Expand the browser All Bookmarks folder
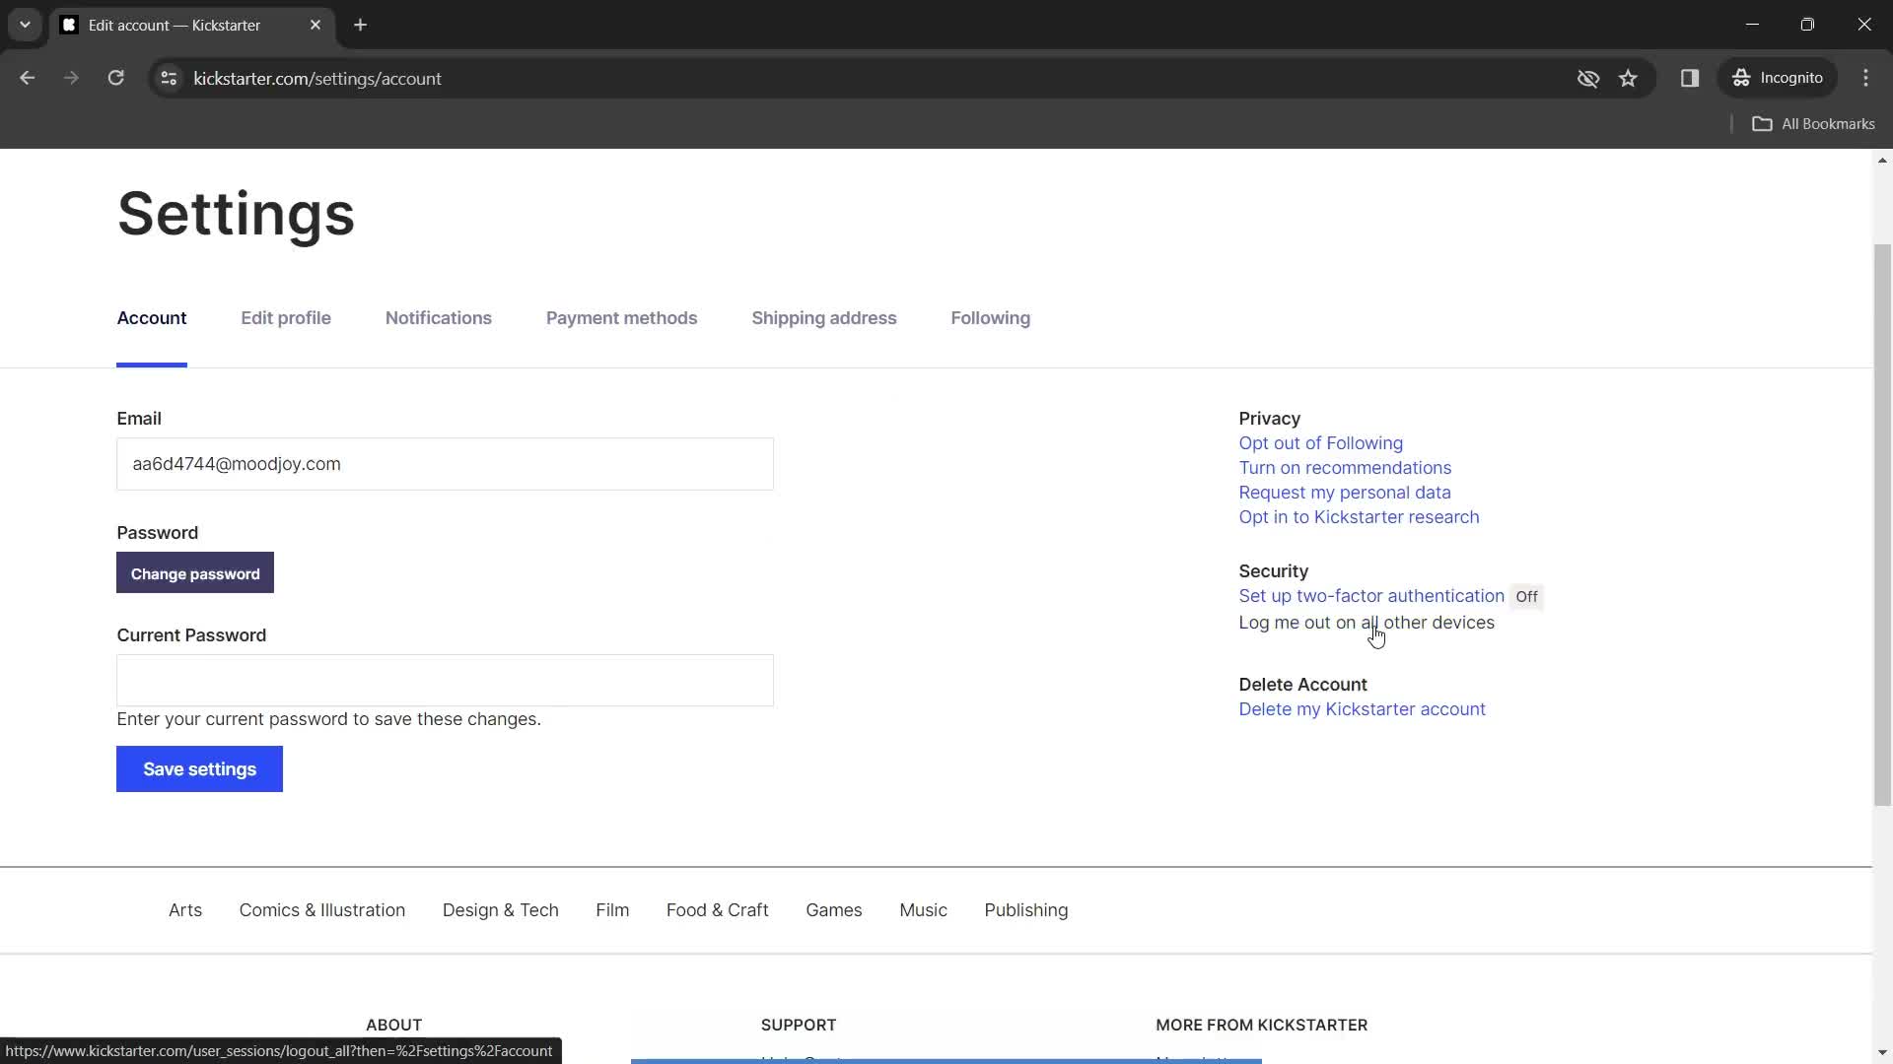The image size is (1893, 1064). [x=1821, y=123]
